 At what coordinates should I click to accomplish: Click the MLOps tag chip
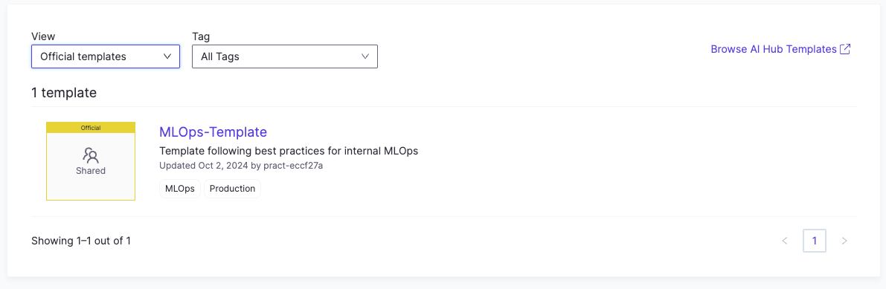coord(180,189)
